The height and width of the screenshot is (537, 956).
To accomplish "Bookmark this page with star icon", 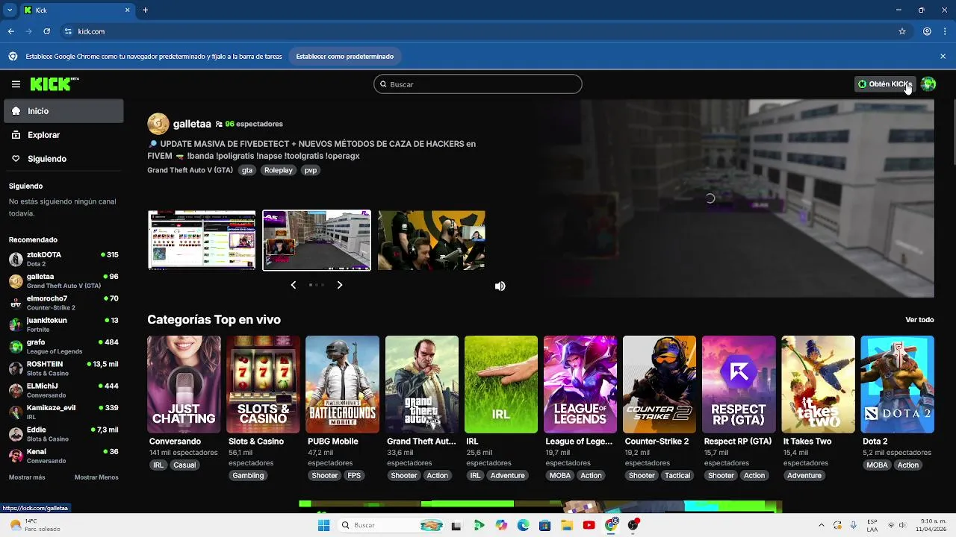I will pos(902,31).
